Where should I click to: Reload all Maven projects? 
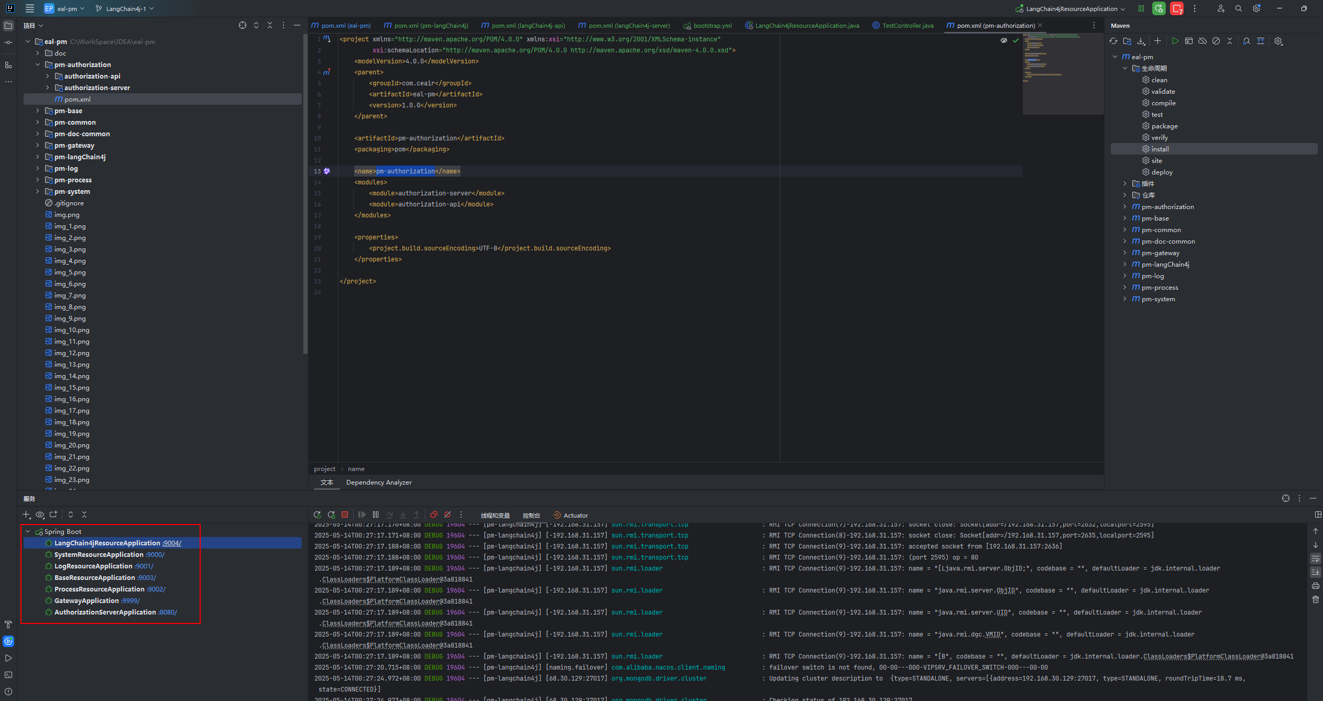point(1113,41)
